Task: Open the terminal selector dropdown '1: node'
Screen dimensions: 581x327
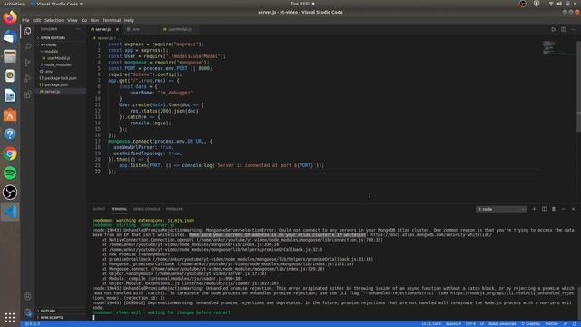Action: [x=501, y=210]
